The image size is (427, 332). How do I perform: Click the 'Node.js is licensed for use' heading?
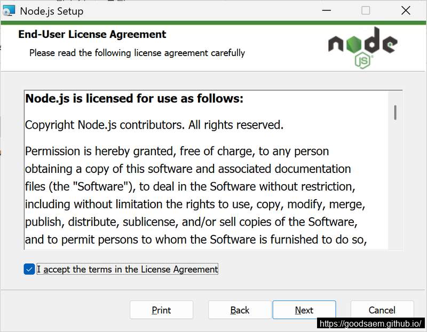(135, 98)
